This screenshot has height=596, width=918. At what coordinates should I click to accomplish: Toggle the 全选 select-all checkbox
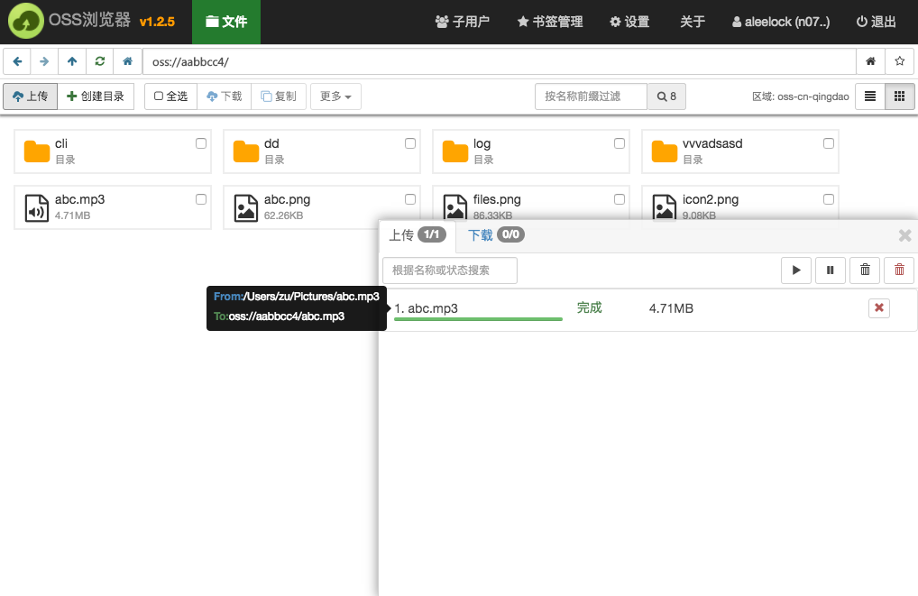click(170, 96)
